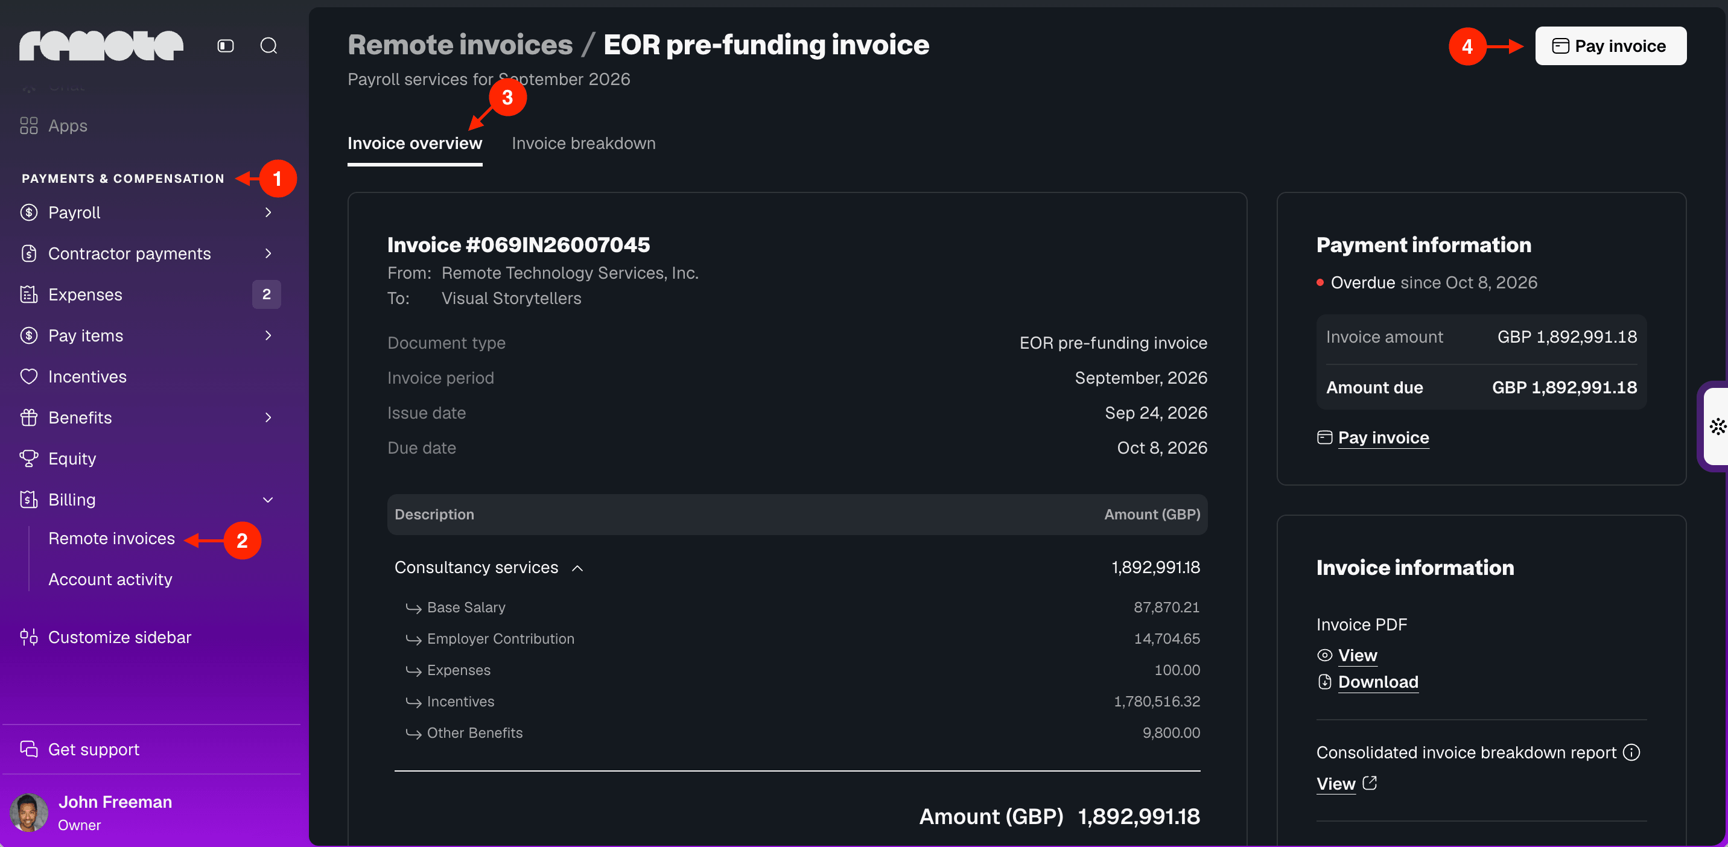The width and height of the screenshot is (1728, 847).
Task: Download the Invoice PDF
Action: pos(1378,682)
